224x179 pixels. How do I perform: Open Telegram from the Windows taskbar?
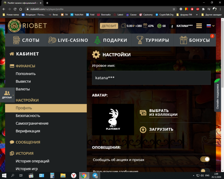pos(95,175)
